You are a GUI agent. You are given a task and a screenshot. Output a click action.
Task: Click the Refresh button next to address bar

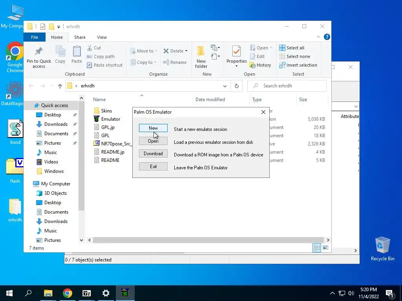pos(237,86)
